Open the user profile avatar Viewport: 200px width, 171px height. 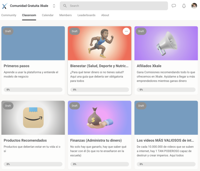point(194,6)
